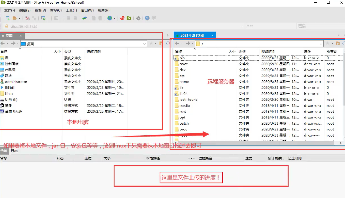Open the Xftp options gear icon
The width and height of the screenshot is (345, 198).
(138, 18)
